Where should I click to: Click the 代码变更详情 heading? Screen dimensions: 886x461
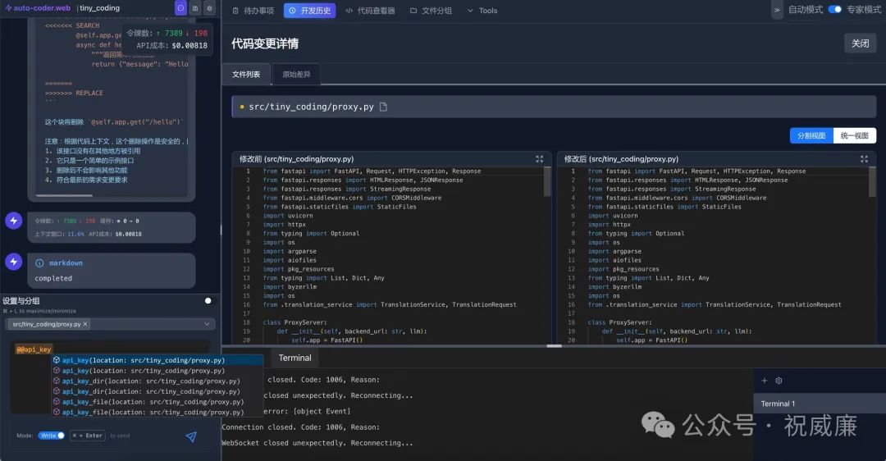pos(265,43)
